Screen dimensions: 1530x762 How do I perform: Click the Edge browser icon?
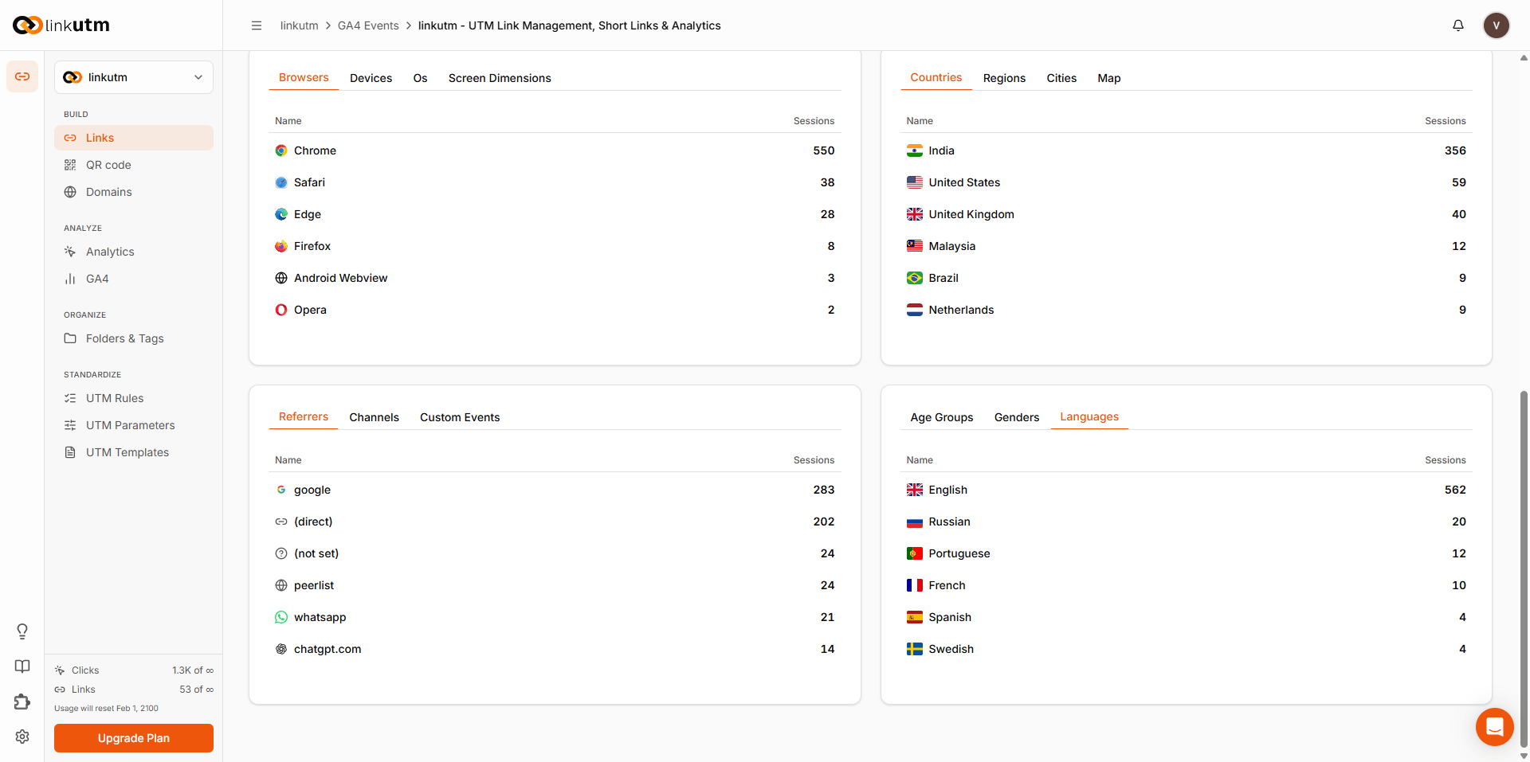281,214
